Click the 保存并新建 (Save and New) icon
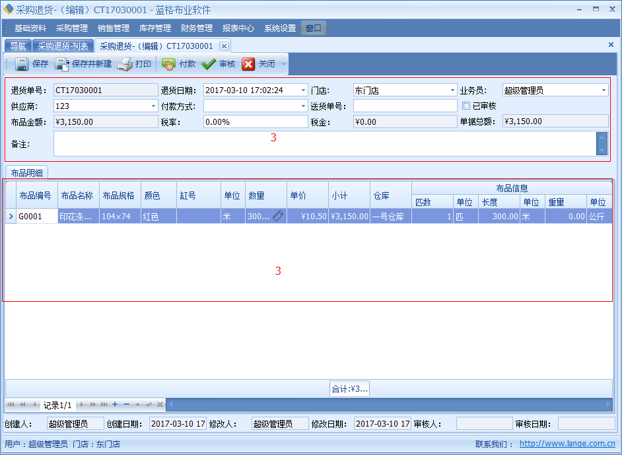The width and height of the screenshot is (622, 455). tap(62, 64)
